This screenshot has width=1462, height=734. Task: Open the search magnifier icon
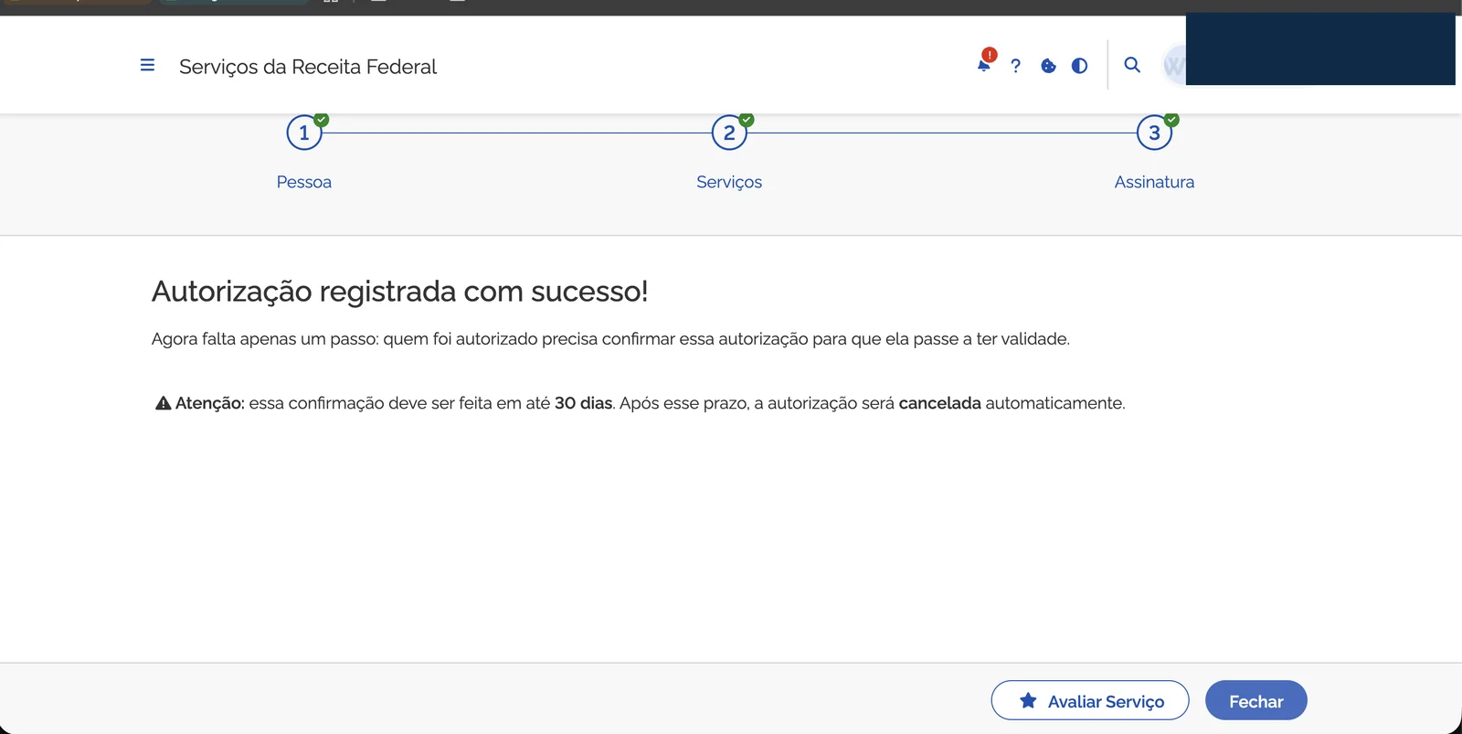1132,66
